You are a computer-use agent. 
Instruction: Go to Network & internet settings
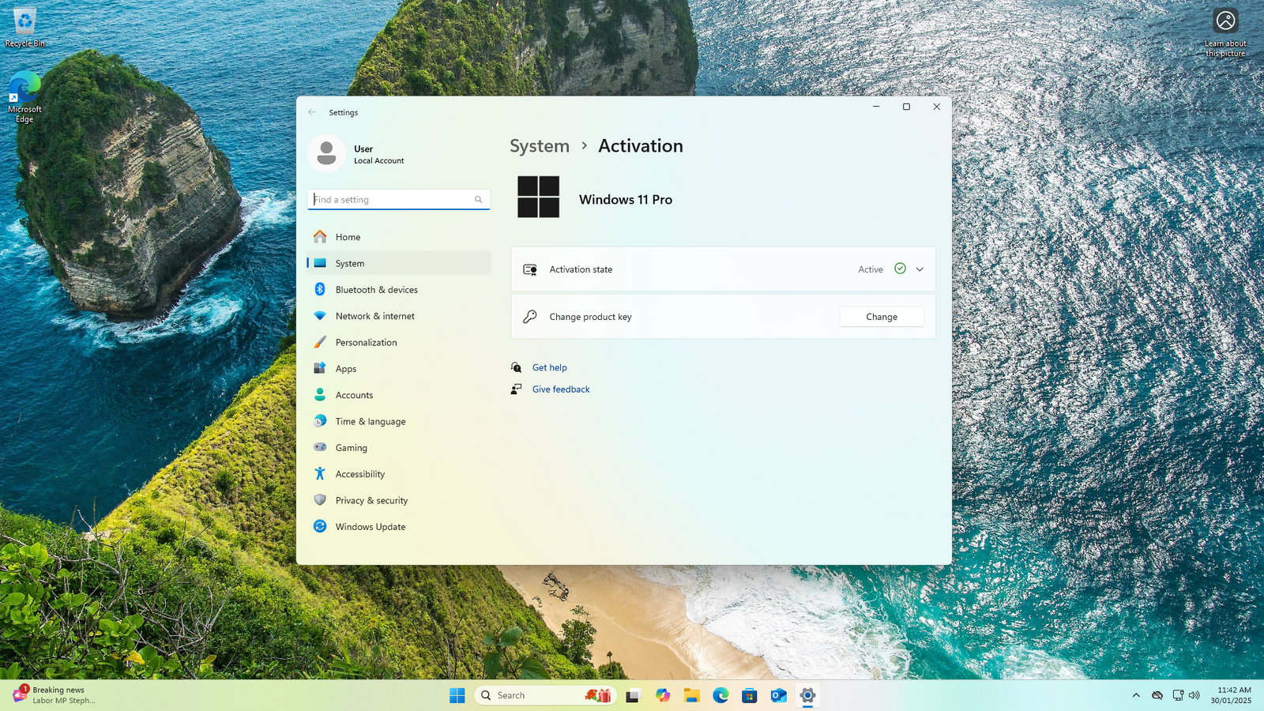coord(398,316)
